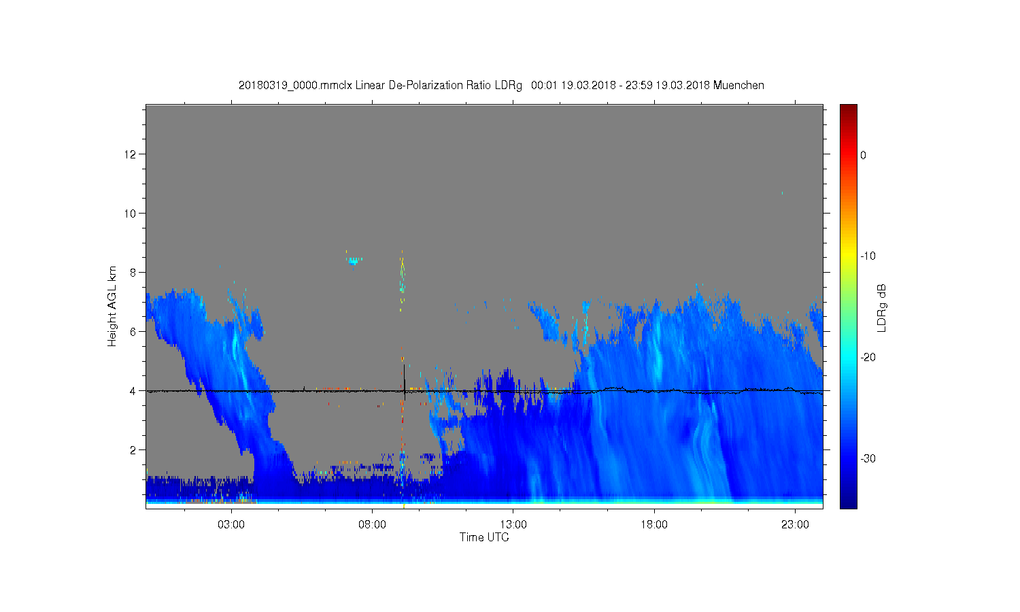
Task: Click the height tick label 4
Action: [133, 391]
